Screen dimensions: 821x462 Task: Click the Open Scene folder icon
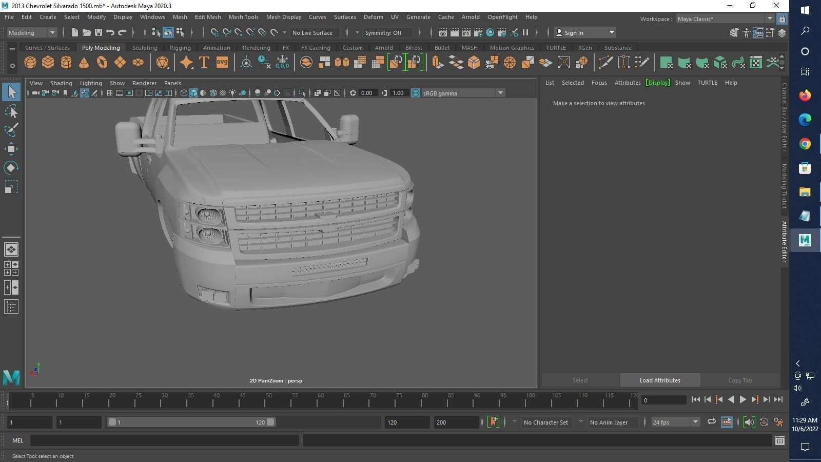[86, 32]
